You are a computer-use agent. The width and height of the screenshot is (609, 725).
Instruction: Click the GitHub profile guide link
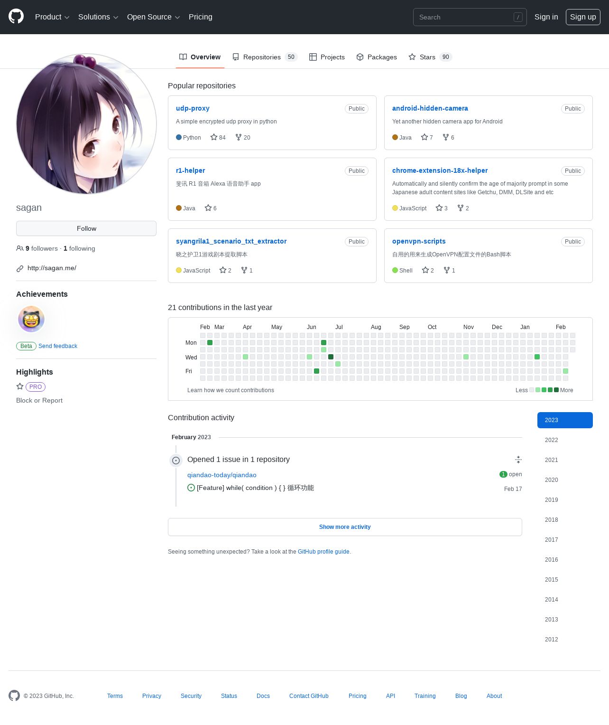(323, 552)
